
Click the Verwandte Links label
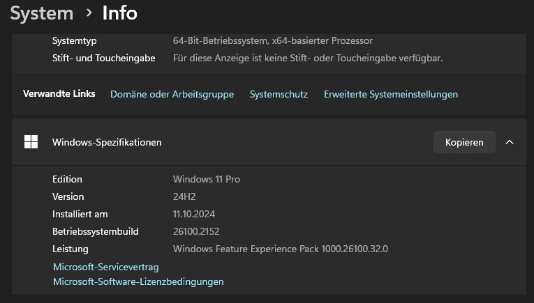tap(59, 94)
